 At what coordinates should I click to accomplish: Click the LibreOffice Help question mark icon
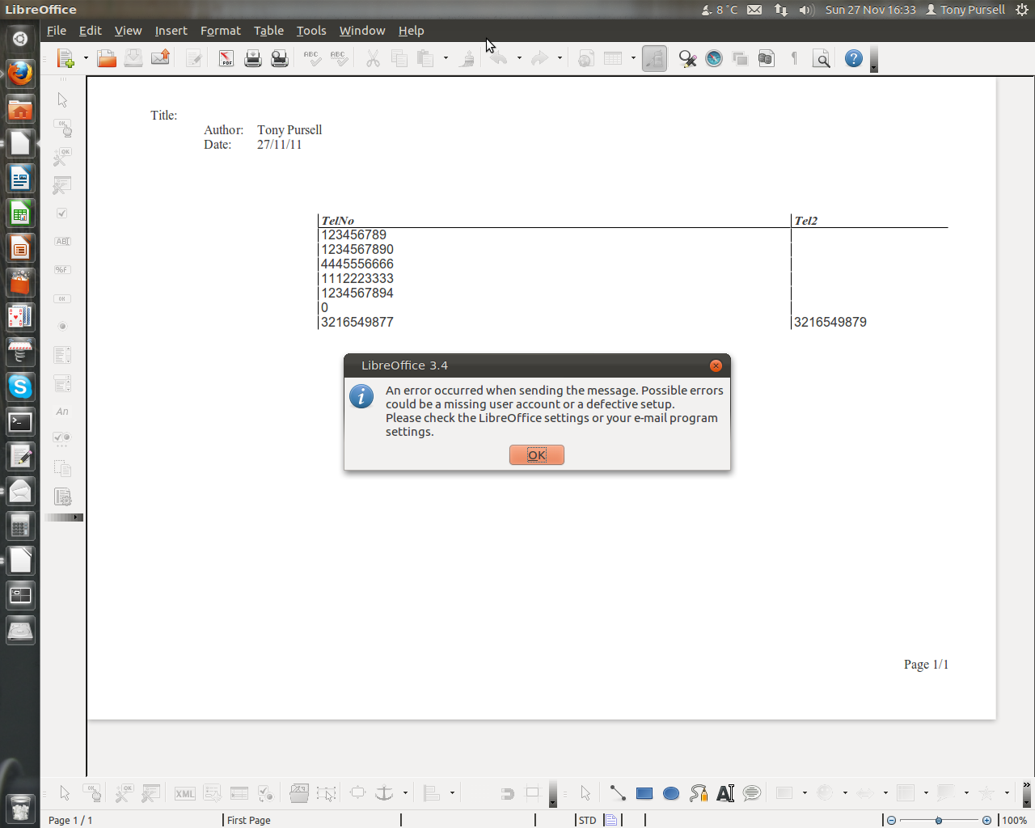[x=853, y=58]
